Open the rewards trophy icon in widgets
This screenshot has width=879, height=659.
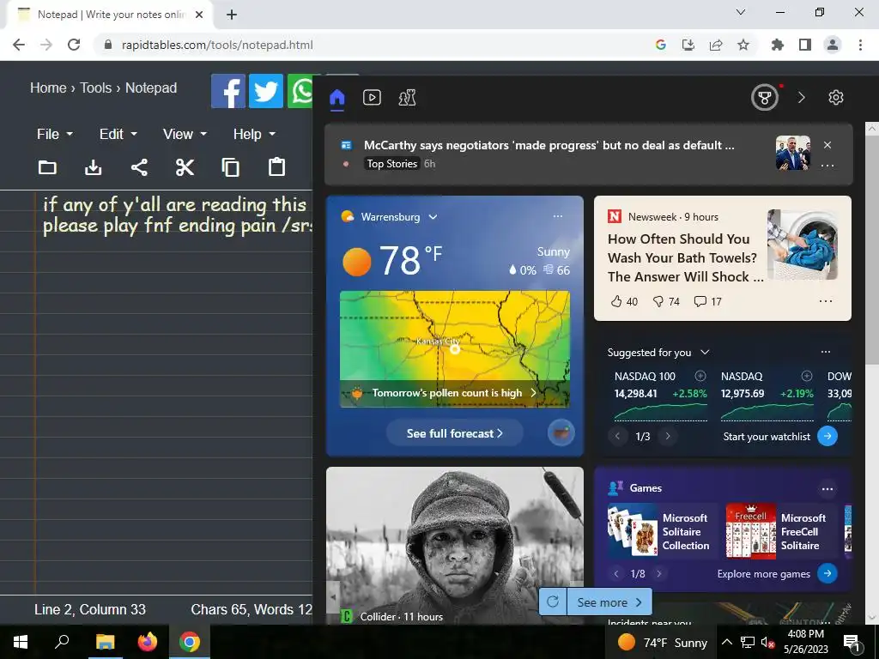765,98
